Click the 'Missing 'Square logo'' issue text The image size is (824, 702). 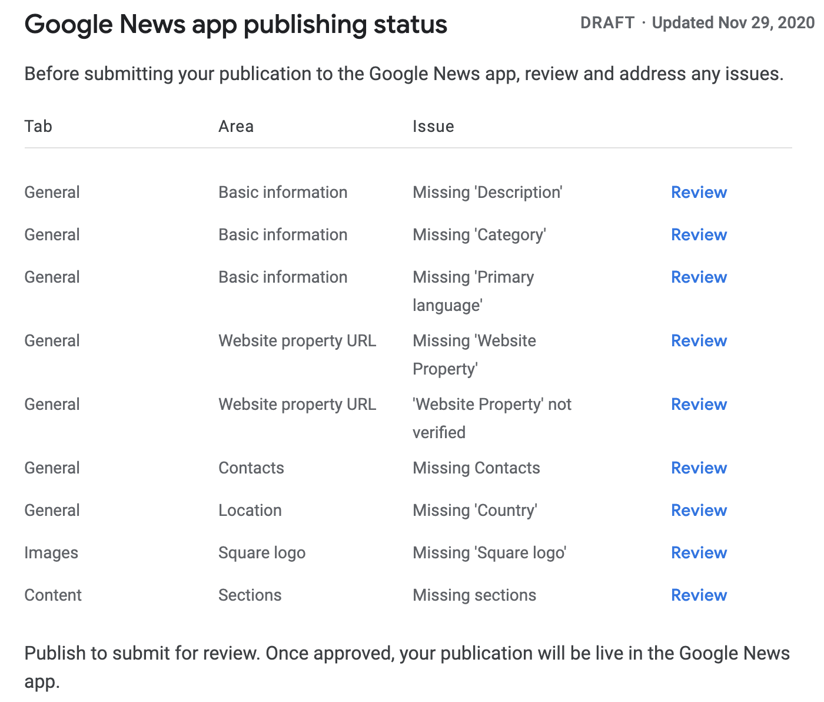[489, 553]
